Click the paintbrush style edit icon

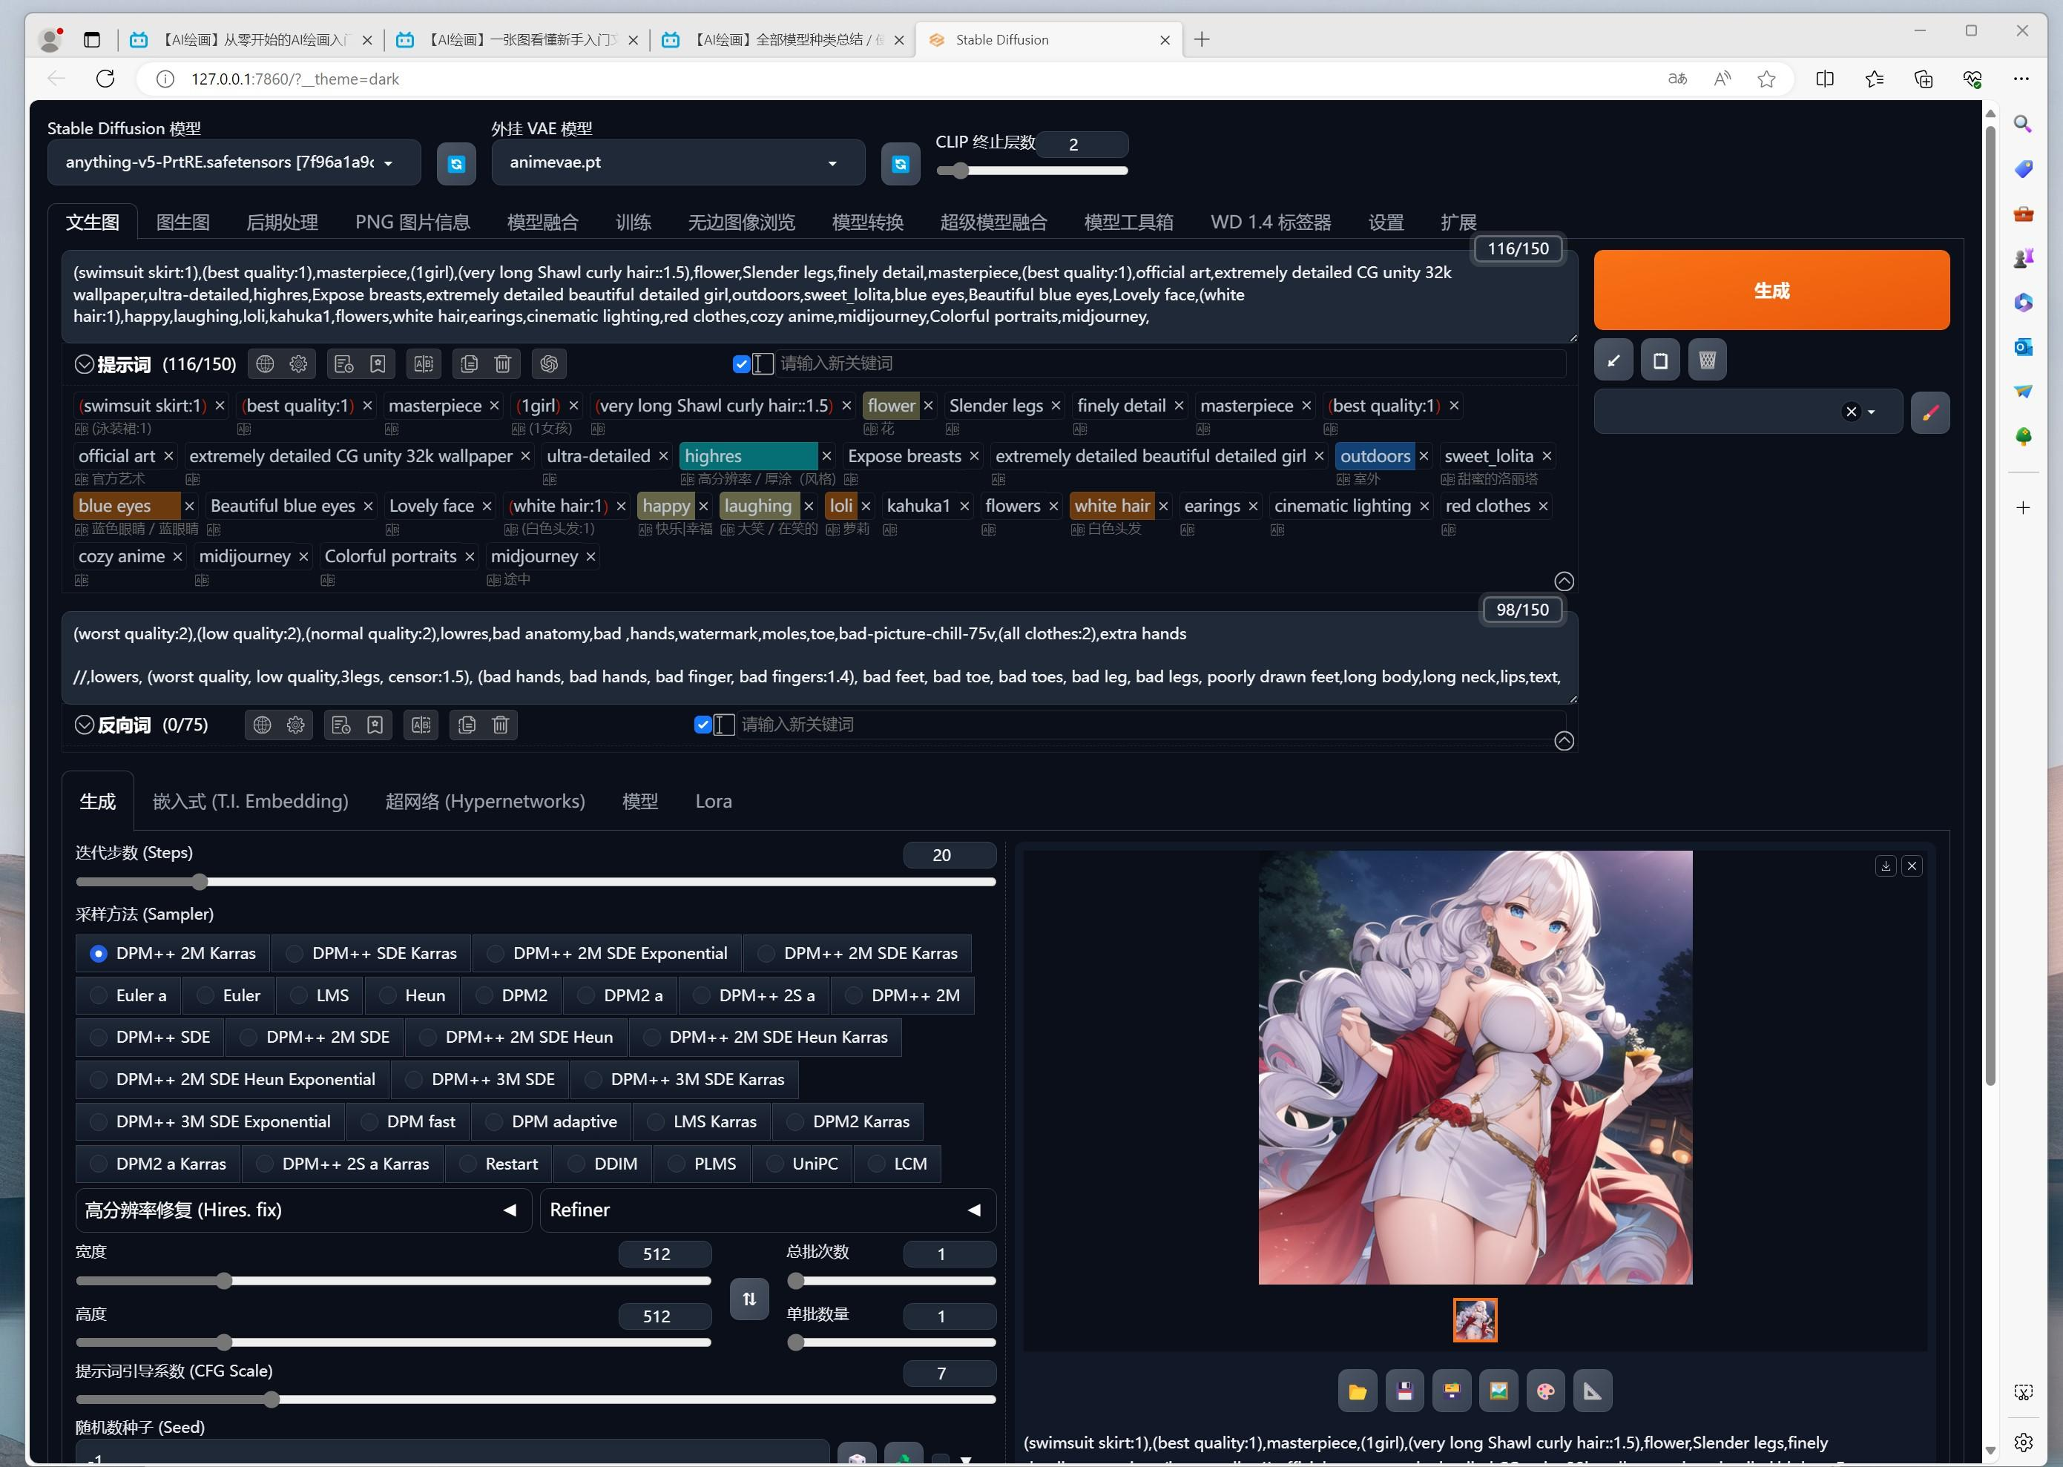click(x=1930, y=413)
